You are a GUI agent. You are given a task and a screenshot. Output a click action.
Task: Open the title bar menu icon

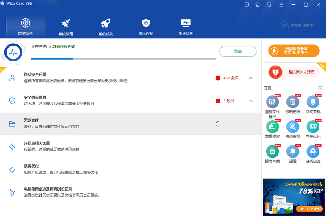pyautogui.click(x=281, y=5)
